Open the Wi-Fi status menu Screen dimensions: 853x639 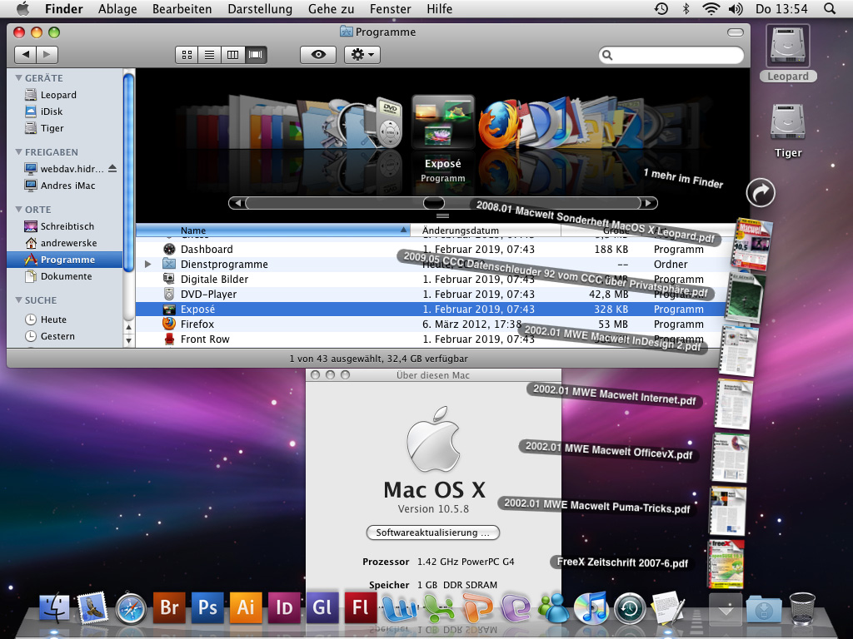click(x=711, y=8)
